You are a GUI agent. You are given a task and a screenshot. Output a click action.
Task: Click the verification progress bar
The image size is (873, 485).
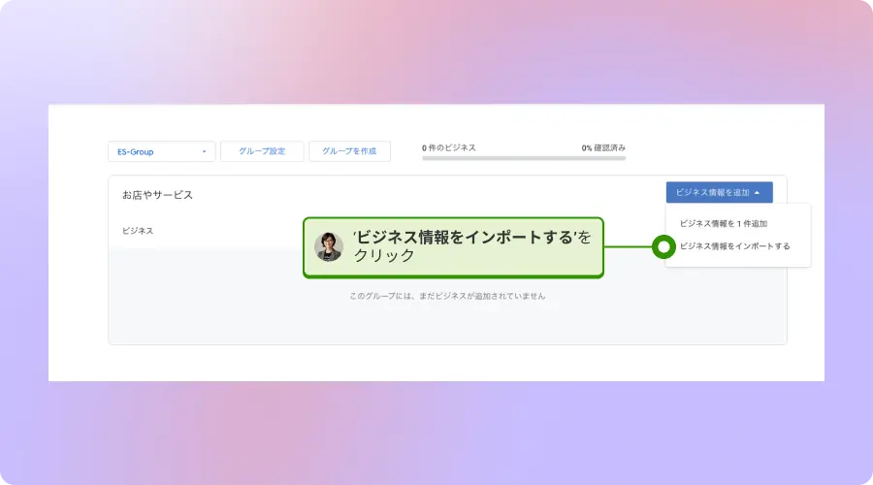point(524,157)
